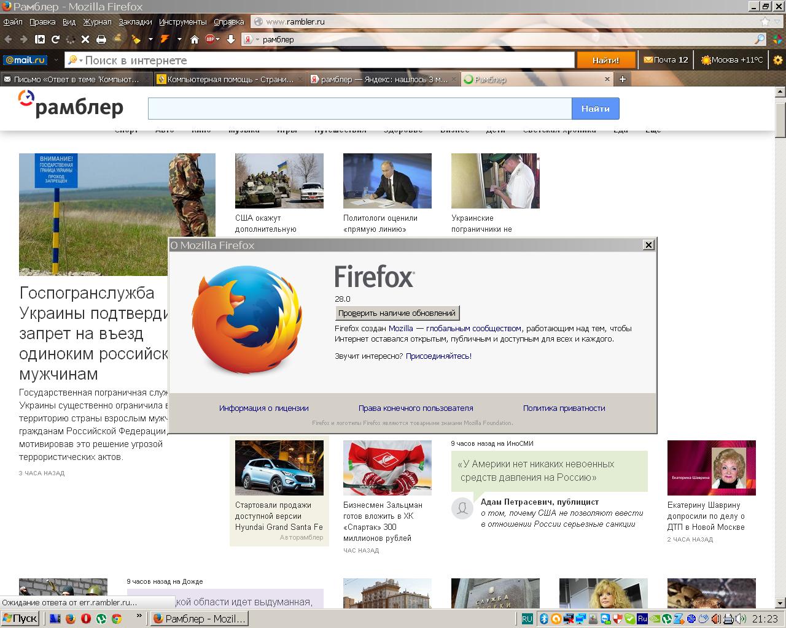Bookmark this page with the star icon
Screen dimensions: 786x628
765,21
